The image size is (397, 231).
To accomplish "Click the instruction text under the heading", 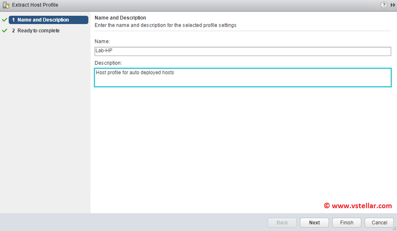I will click(x=166, y=25).
